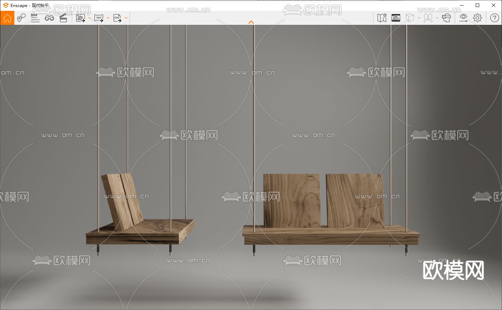Click the Screenshot export icon

tap(81, 18)
